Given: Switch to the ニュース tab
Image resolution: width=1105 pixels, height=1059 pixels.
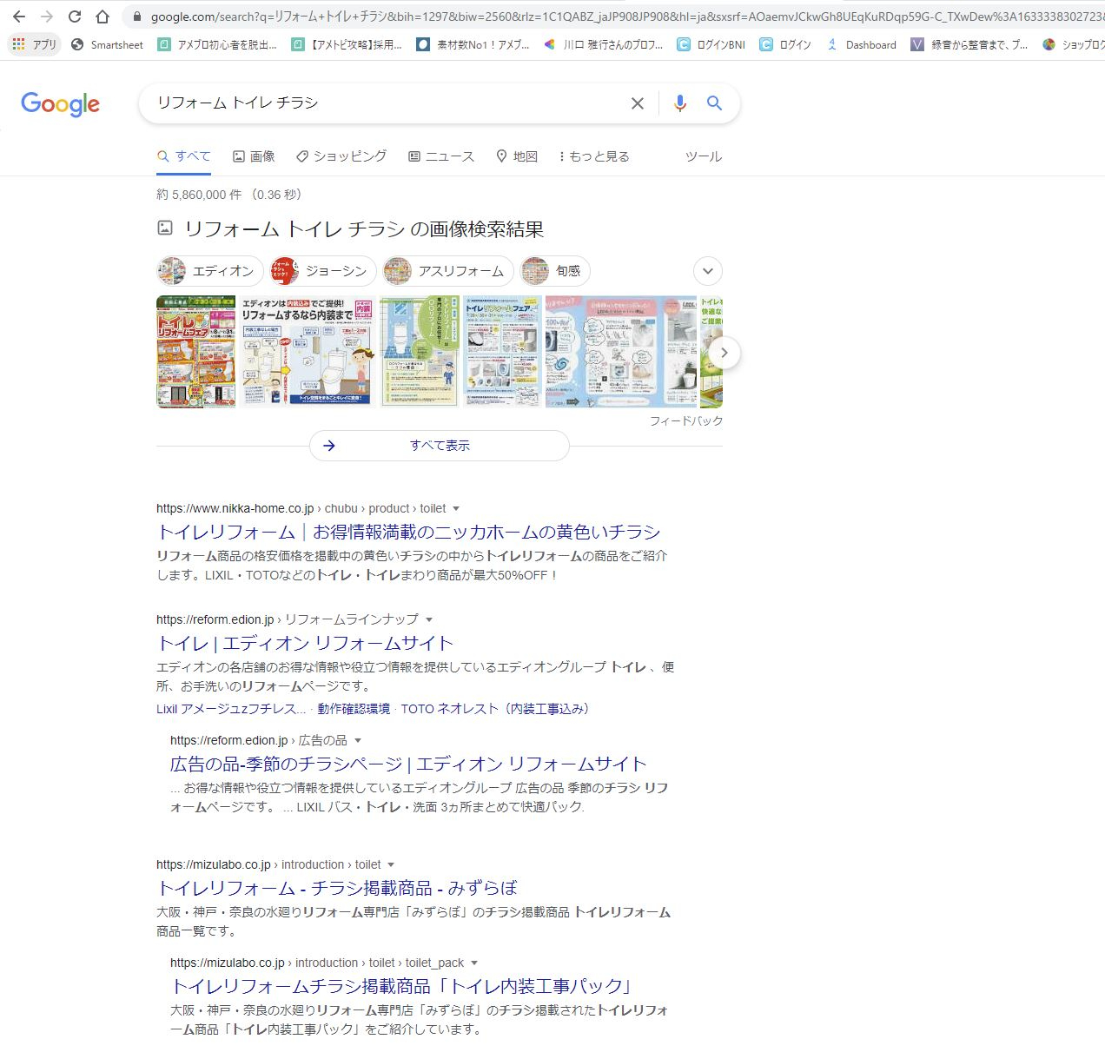Looking at the screenshot, I should click(x=440, y=156).
